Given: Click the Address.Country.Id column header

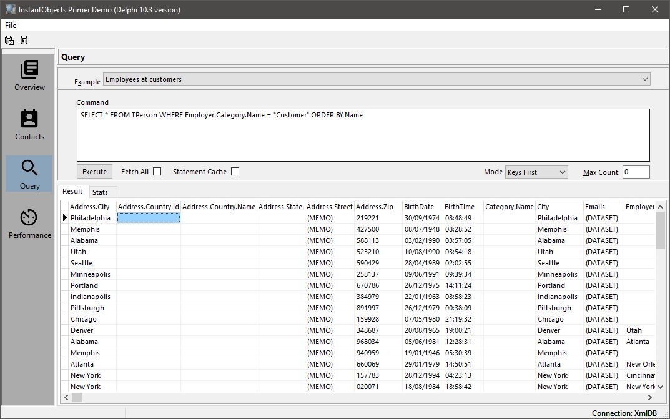Looking at the screenshot, I should tap(148, 207).
